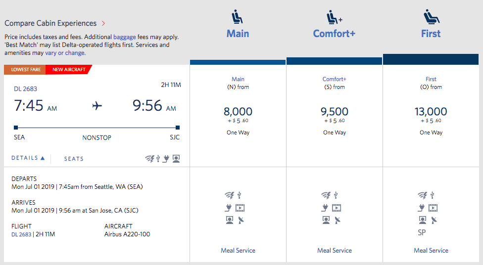Screen dimensions: 483x265
Task: Click the Wi-Fi icon beside the SEATS link
Action: [x=149, y=159]
